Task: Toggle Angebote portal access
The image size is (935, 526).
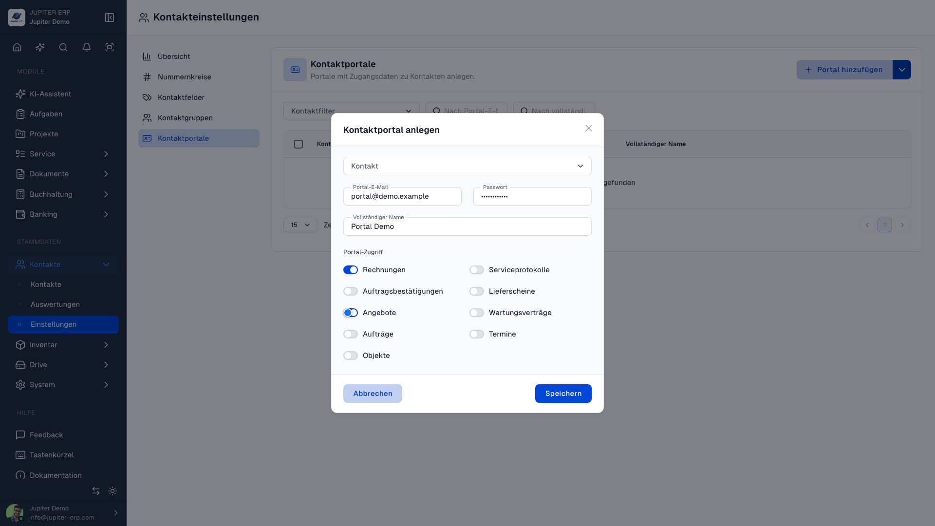Action: pos(351,313)
